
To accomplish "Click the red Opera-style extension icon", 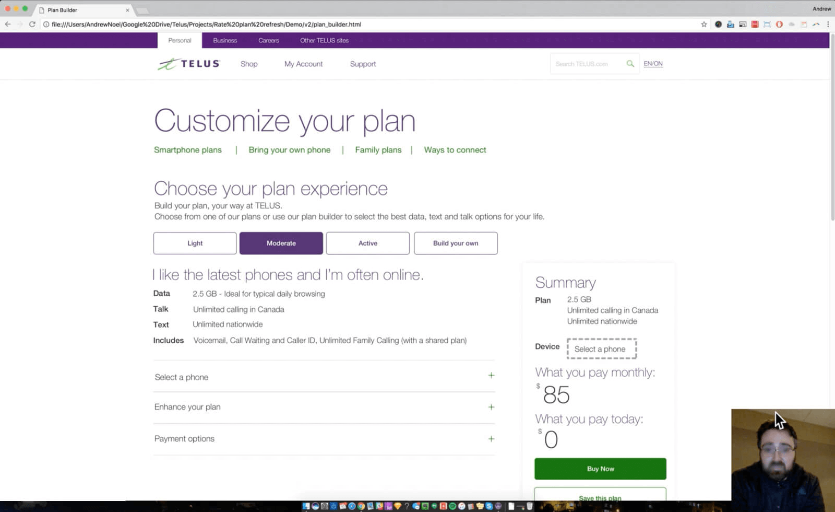I will coord(779,24).
